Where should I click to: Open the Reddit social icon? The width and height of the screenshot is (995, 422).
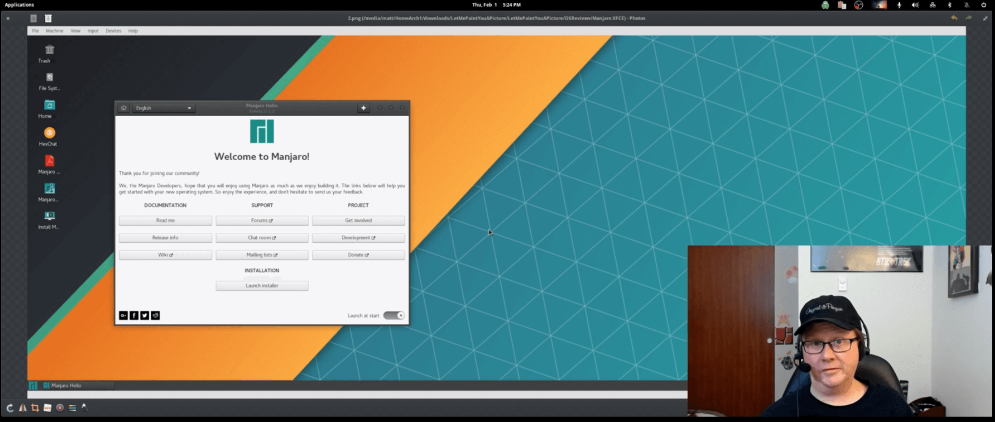[x=155, y=315]
